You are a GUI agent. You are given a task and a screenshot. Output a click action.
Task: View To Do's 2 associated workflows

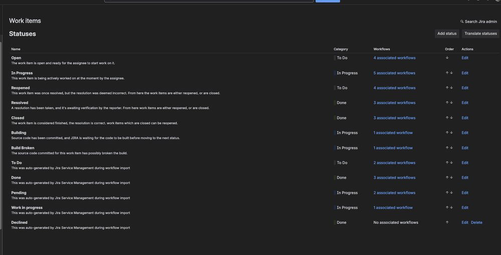[x=394, y=162]
